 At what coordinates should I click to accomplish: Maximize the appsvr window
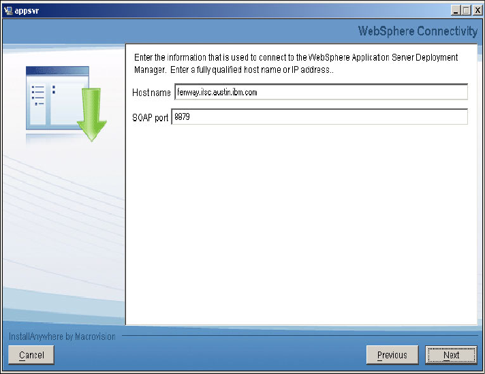tap(466, 10)
